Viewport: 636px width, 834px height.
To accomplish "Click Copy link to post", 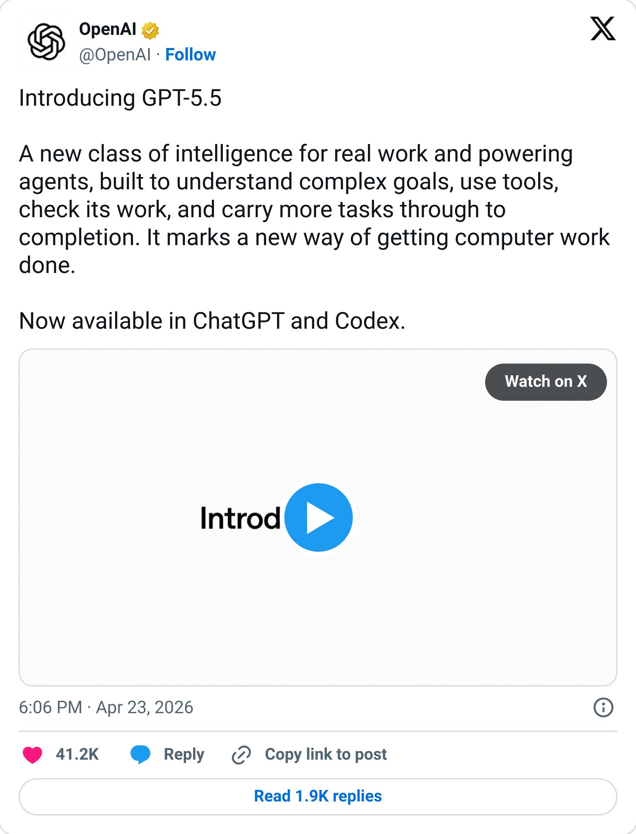I will tap(326, 754).
